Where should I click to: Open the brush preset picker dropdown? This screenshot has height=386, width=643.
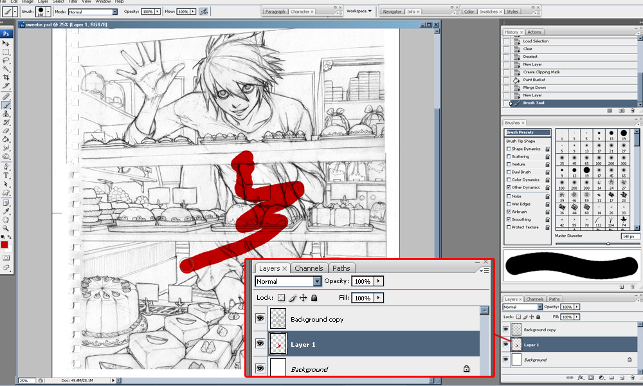[x=48, y=12]
